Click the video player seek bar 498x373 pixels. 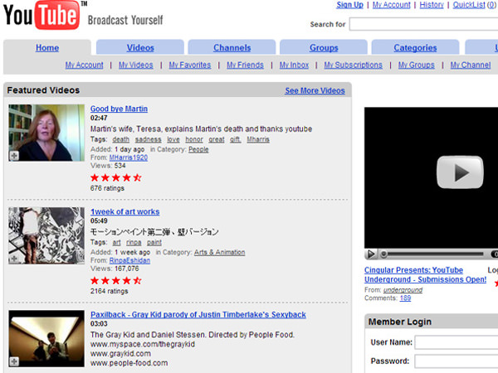(434, 254)
